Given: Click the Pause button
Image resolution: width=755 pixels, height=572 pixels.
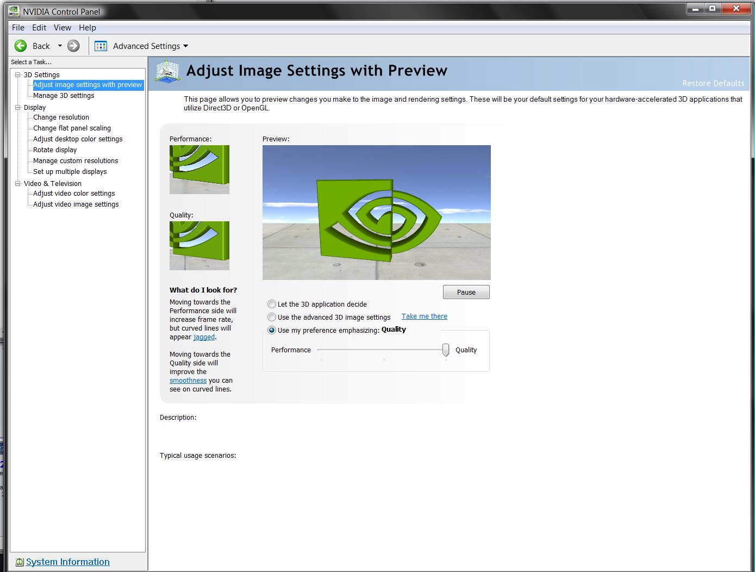Looking at the screenshot, I should pyautogui.click(x=466, y=292).
